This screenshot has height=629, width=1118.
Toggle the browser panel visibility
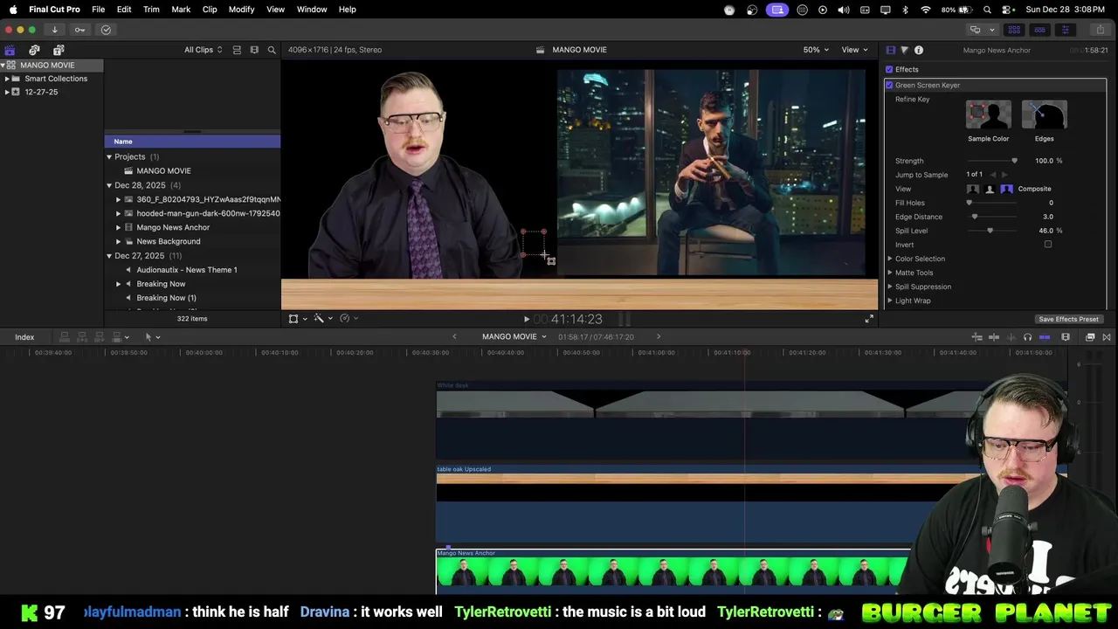[x=1014, y=30]
